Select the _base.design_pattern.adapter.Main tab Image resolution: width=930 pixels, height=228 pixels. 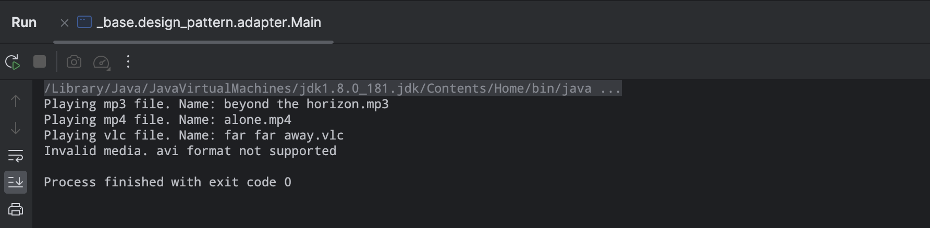click(209, 23)
